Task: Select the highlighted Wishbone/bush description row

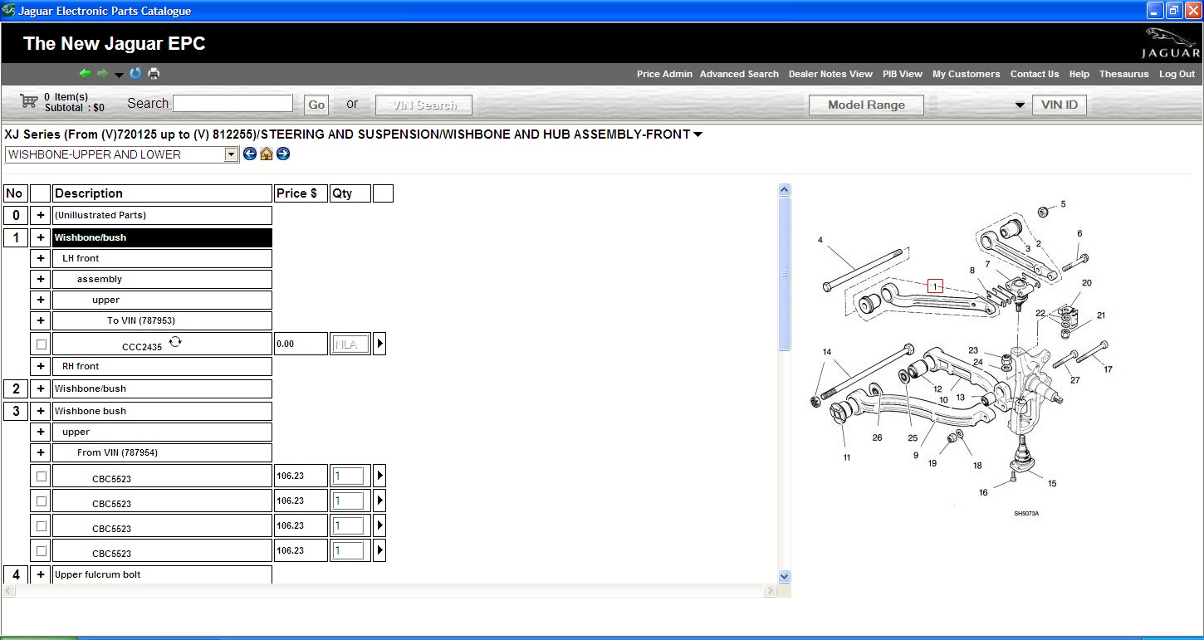Action: coord(162,237)
